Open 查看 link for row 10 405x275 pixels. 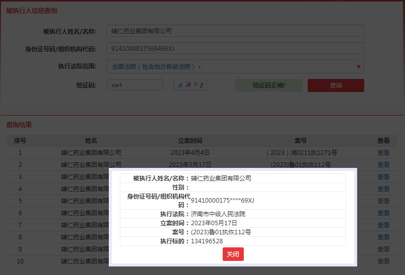pyautogui.click(x=383, y=261)
